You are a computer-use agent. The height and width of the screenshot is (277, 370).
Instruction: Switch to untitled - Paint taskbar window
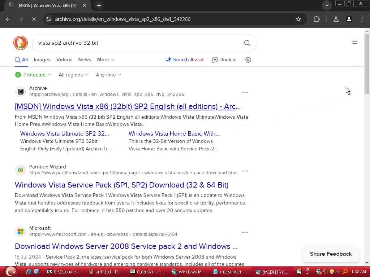tap(105, 272)
